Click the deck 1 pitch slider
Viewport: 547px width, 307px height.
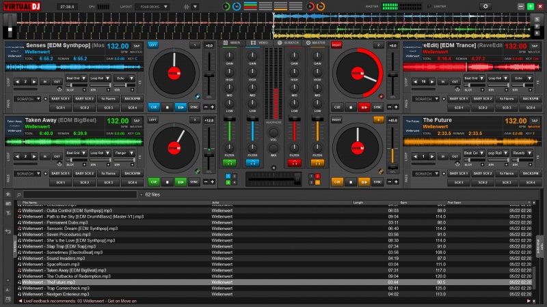pyautogui.click(x=209, y=74)
